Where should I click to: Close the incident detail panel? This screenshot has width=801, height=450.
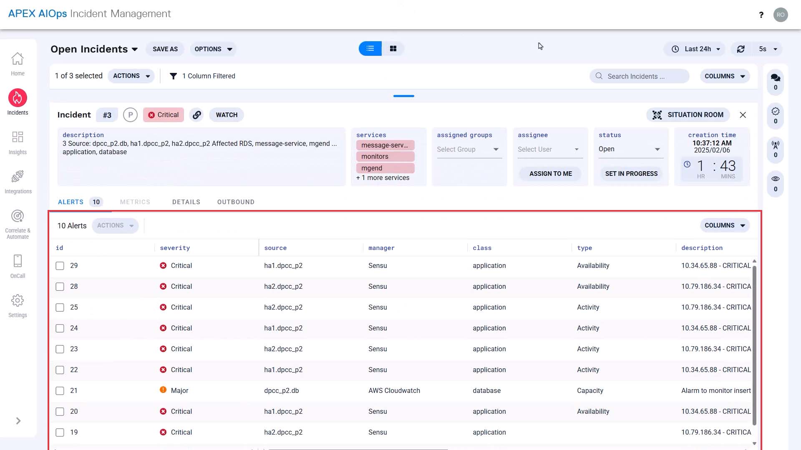click(743, 115)
